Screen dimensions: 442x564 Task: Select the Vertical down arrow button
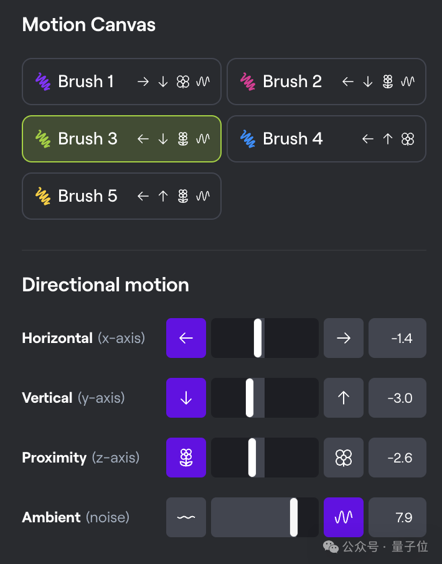pyautogui.click(x=186, y=397)
